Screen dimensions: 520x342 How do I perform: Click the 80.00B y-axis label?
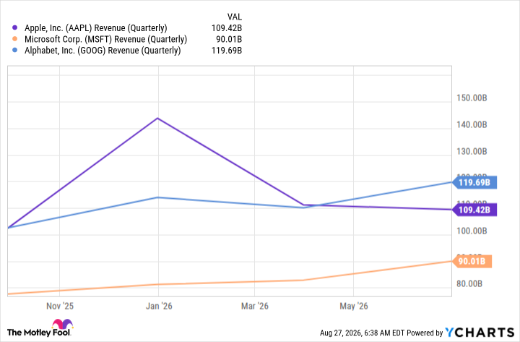point(469,284)
